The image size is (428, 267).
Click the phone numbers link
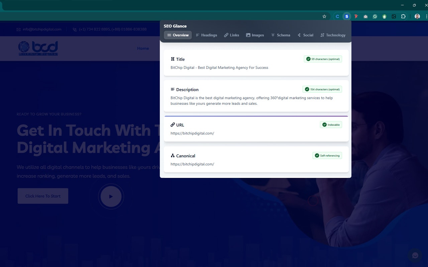(113, 29)
